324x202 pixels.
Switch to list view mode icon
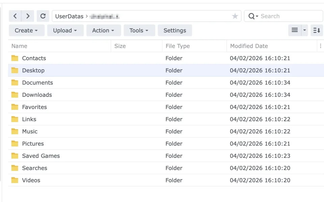[x=295, y=30]
